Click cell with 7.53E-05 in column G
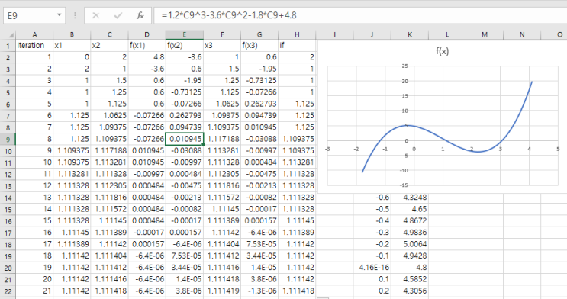The width and height of the screenshot is (567, 299). pos(259,244)
